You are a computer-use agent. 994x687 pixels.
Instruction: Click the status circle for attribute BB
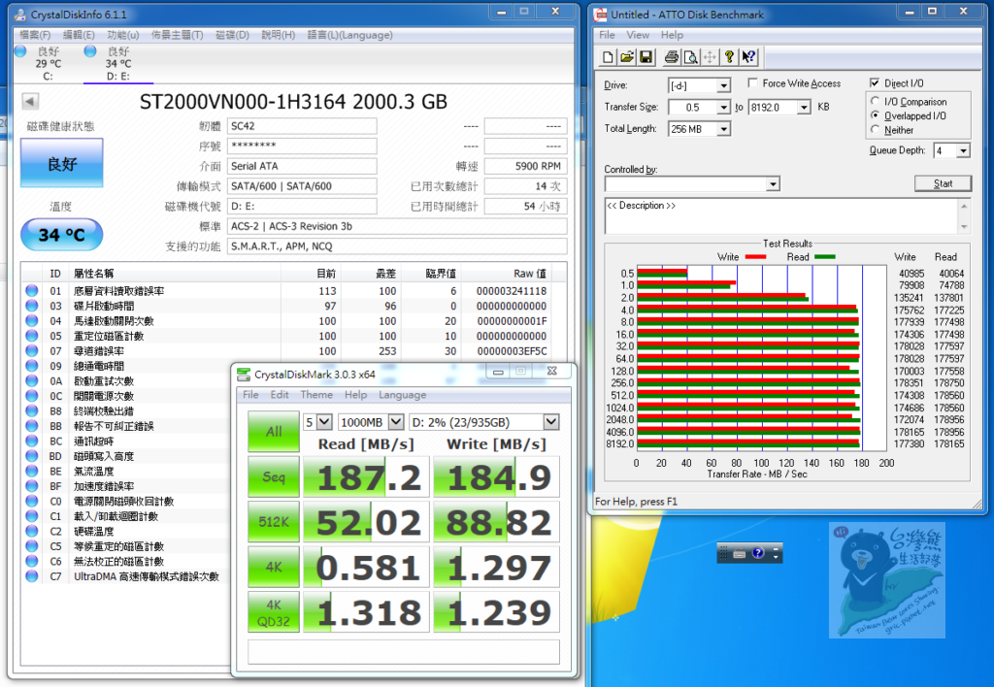[x=32, y=425]
